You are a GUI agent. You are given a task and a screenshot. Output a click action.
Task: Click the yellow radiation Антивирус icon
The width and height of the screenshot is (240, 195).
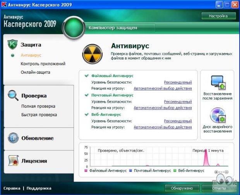[92, 54]
